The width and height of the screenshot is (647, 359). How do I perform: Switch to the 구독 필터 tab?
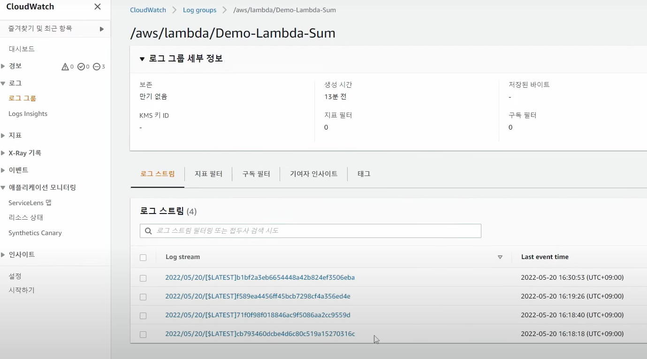[x=256, y=174]
